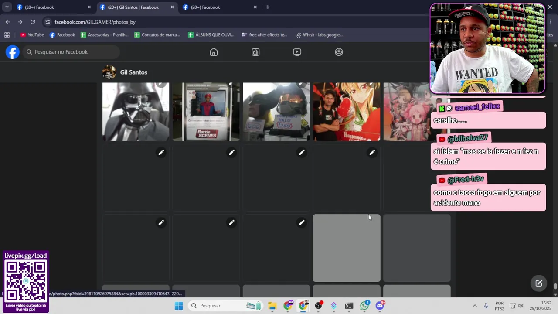Viewport: 558px width, 314px height.
Task: Click the new message compose icon
Action: (539, 283)
